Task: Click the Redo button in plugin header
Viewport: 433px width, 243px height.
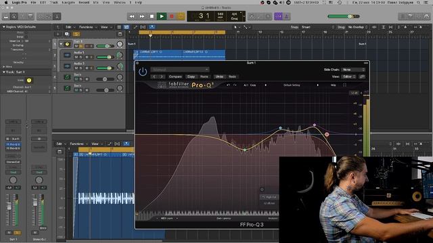Action: coord(232,76)
